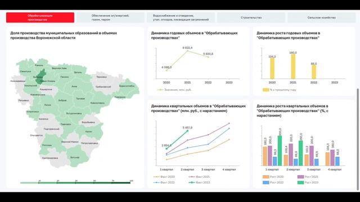Click the Острогожск district on the map
The width and height of the screenshot is (360, 202).
[33, 112]
